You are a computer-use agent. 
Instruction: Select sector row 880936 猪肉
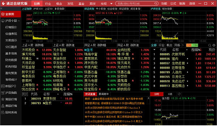coord(184,59)
